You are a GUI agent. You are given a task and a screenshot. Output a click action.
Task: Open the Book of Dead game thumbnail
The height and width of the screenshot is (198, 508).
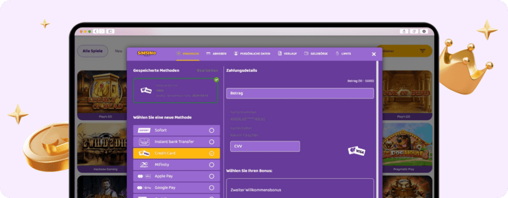point(407,95)
